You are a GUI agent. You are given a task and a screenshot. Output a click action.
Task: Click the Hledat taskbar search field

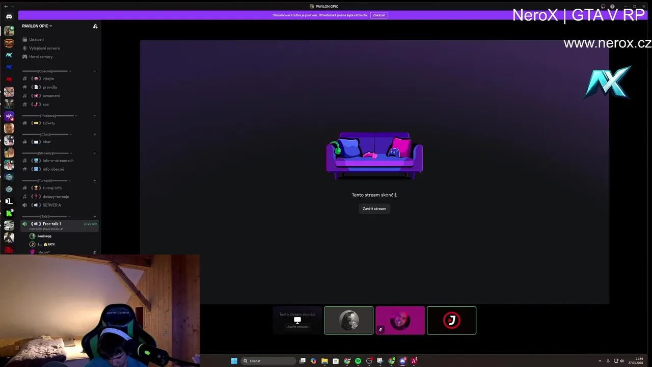pos(268,361)
